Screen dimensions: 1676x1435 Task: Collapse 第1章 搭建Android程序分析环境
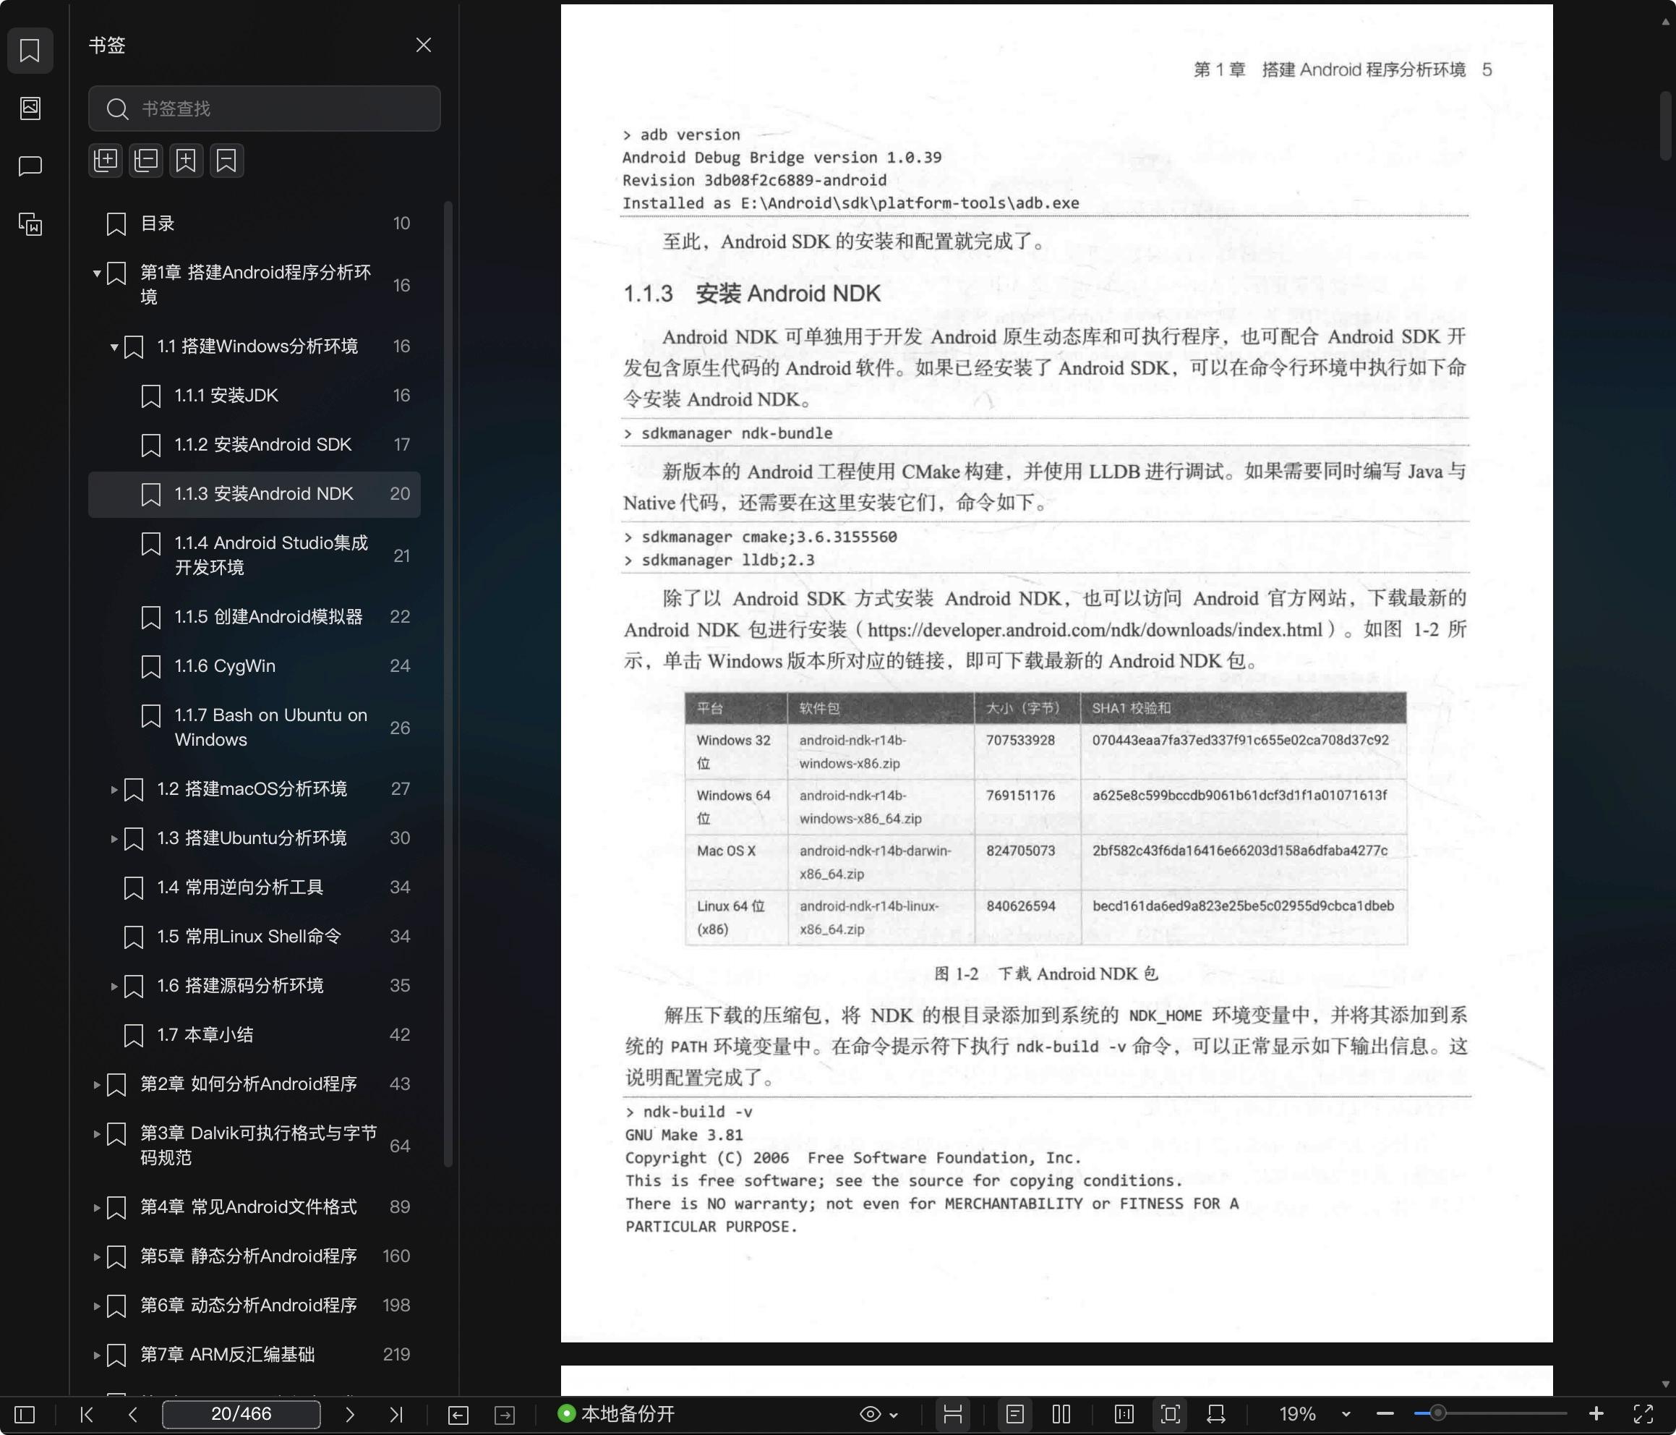96,273
